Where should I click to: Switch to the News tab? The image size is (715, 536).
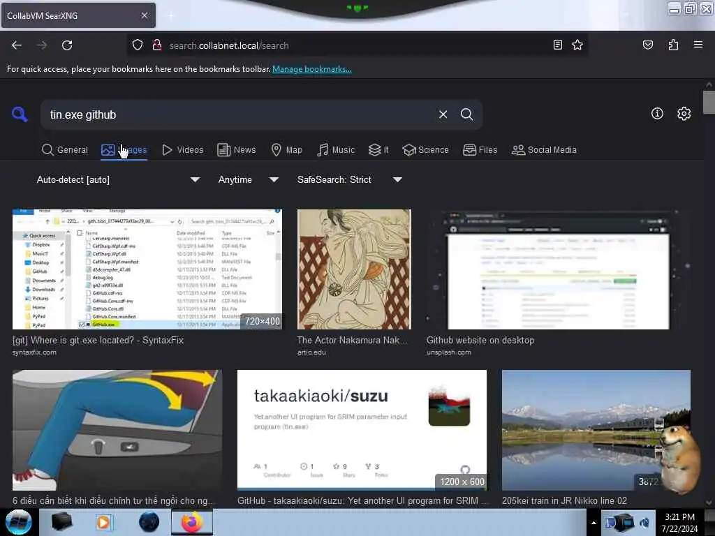point(236,150)
